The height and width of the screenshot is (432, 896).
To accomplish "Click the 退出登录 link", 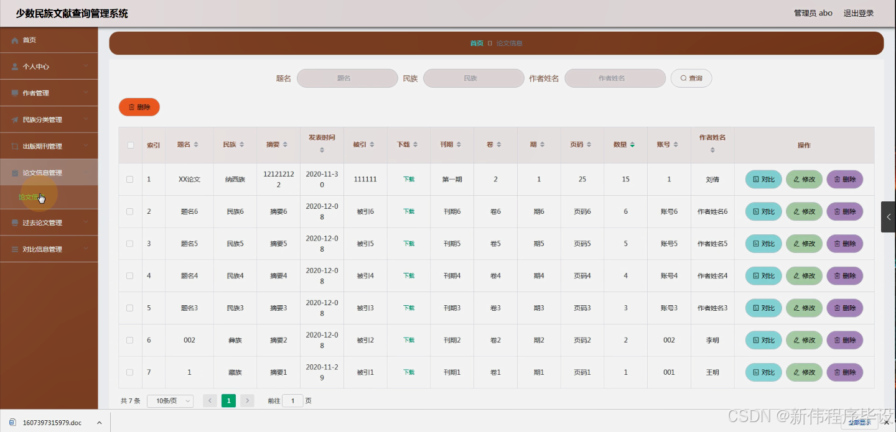I will click(x=859, y=13).
